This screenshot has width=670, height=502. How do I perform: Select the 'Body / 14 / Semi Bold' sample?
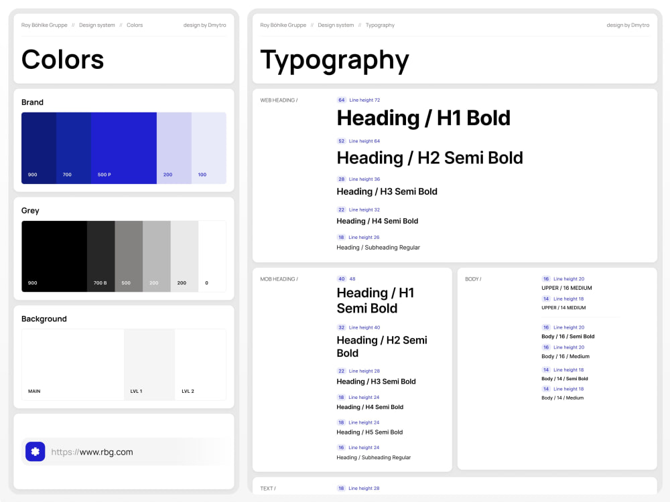coord(564,379)
